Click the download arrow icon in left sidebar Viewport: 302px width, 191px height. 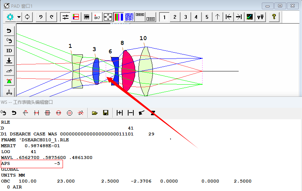point(9,61)
